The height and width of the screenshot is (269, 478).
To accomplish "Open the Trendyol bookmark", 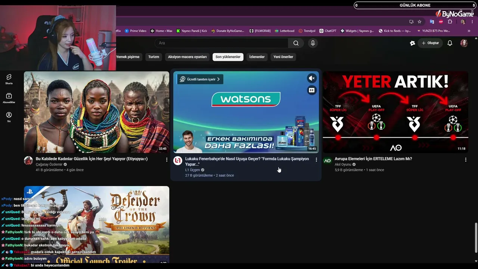I will coord(307,31).
